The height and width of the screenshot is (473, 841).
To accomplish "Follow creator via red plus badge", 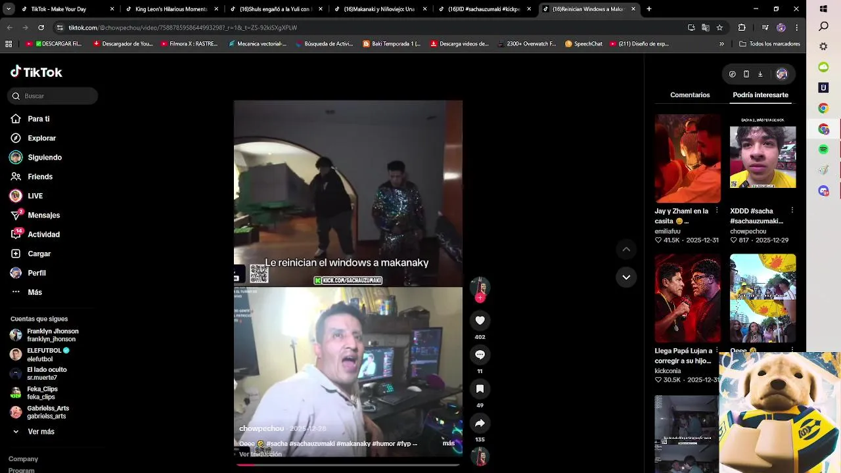I will [480, 298].
